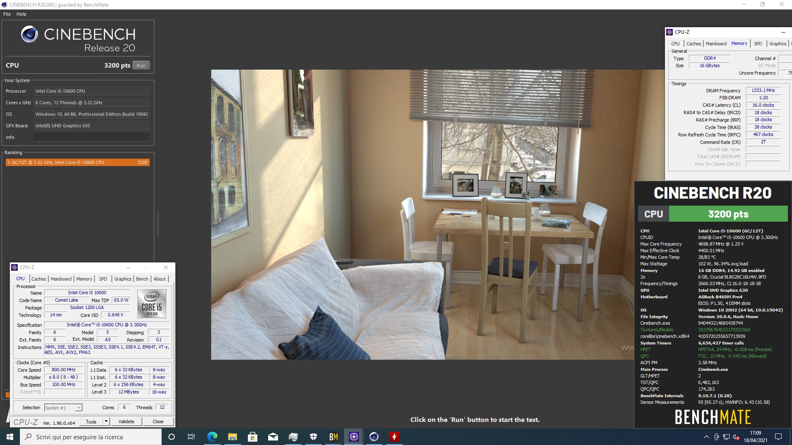Click the Intel Core i5 10th Gen logo

[152, 304]
